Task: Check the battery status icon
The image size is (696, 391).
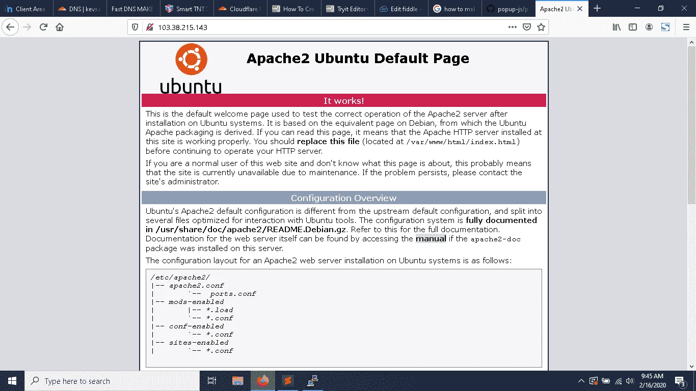Action: click(x=606, y=381)
